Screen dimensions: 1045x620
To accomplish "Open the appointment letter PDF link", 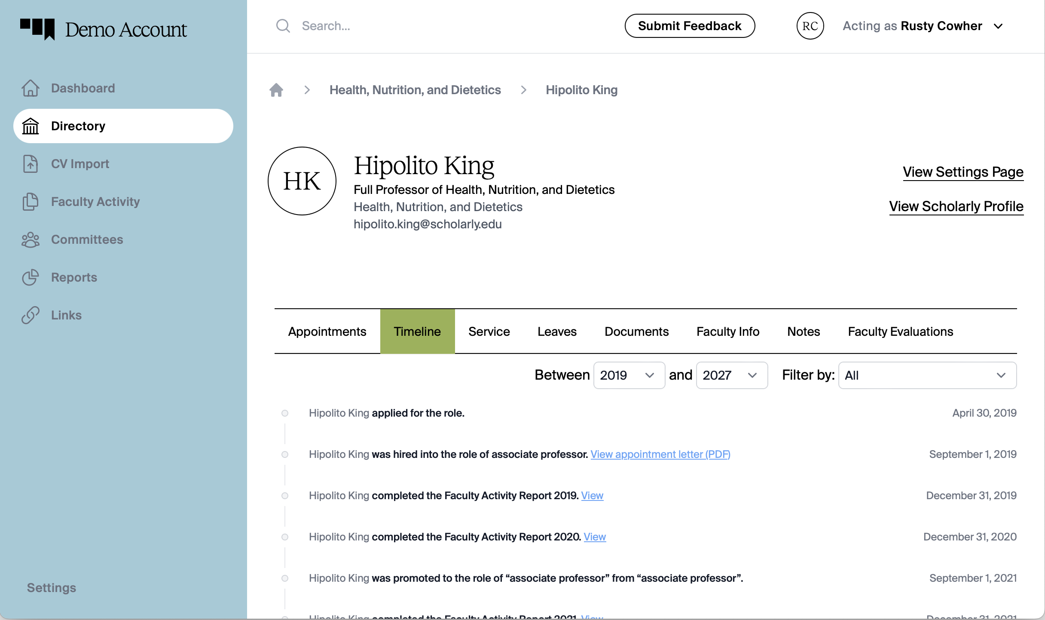I will point(660,454).
